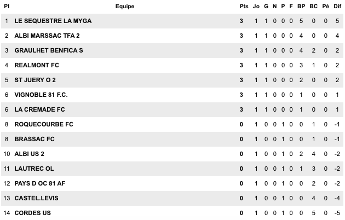
Task: Click the LE SEQUESTRE LA MYGA team name
Action: coord(53,21)
